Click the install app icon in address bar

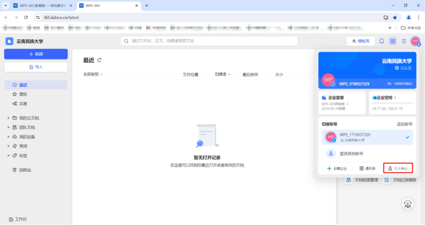coord(386,17)
